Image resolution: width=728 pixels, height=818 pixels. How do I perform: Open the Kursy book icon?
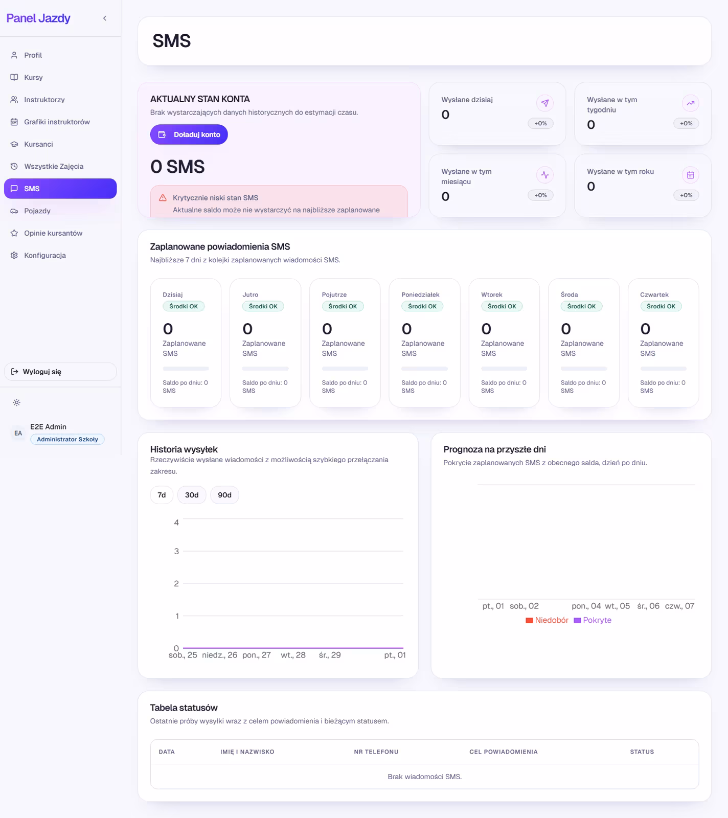click(x=14, y=77)
